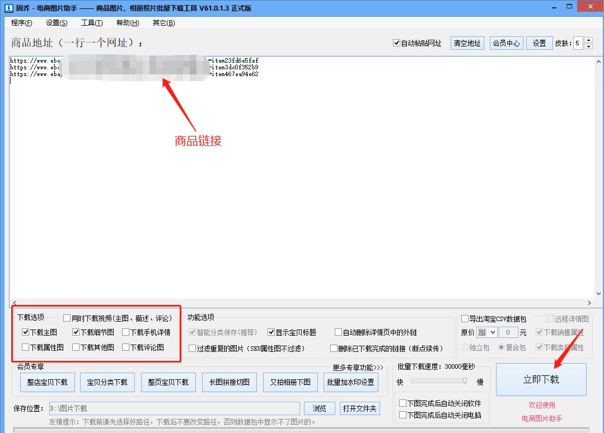This screenshot has height=433, width=604.
Task: Click the vertical scrollbar down arrow
Action: point(598,294)
